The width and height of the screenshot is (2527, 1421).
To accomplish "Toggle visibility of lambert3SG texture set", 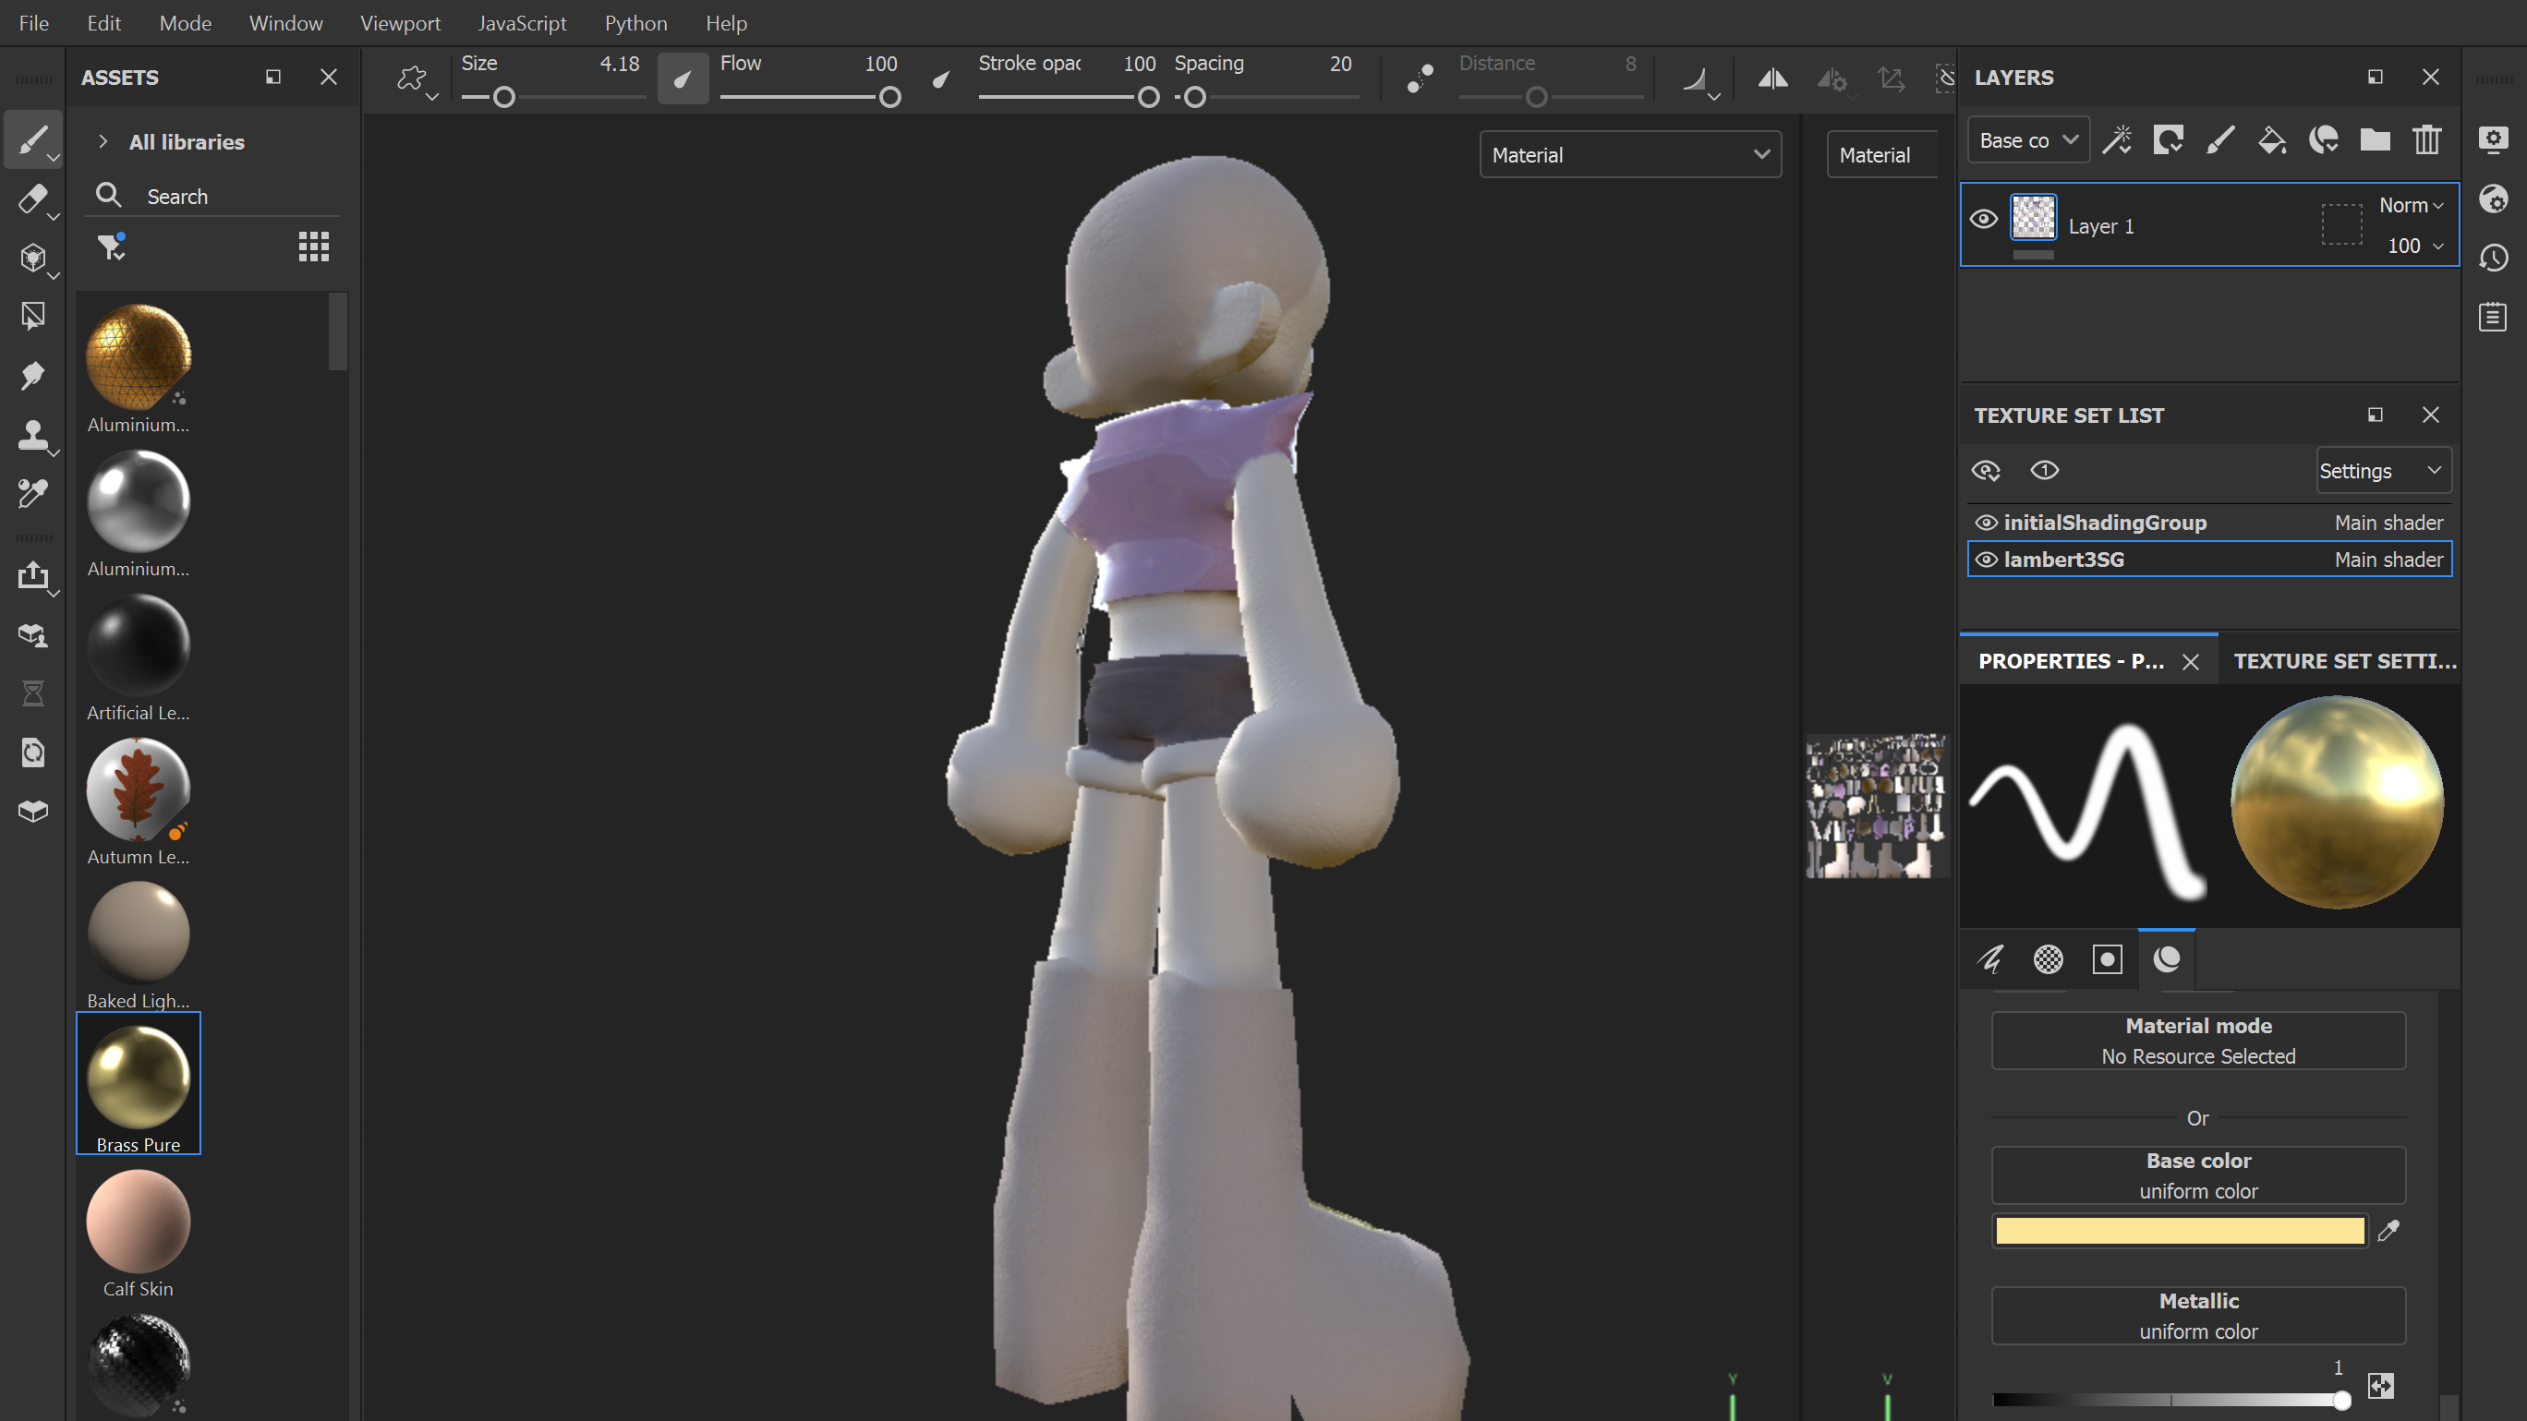I will (x=1985, y=560).
